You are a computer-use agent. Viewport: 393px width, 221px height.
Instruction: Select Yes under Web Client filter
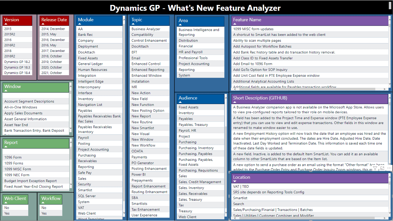(7, 213)
